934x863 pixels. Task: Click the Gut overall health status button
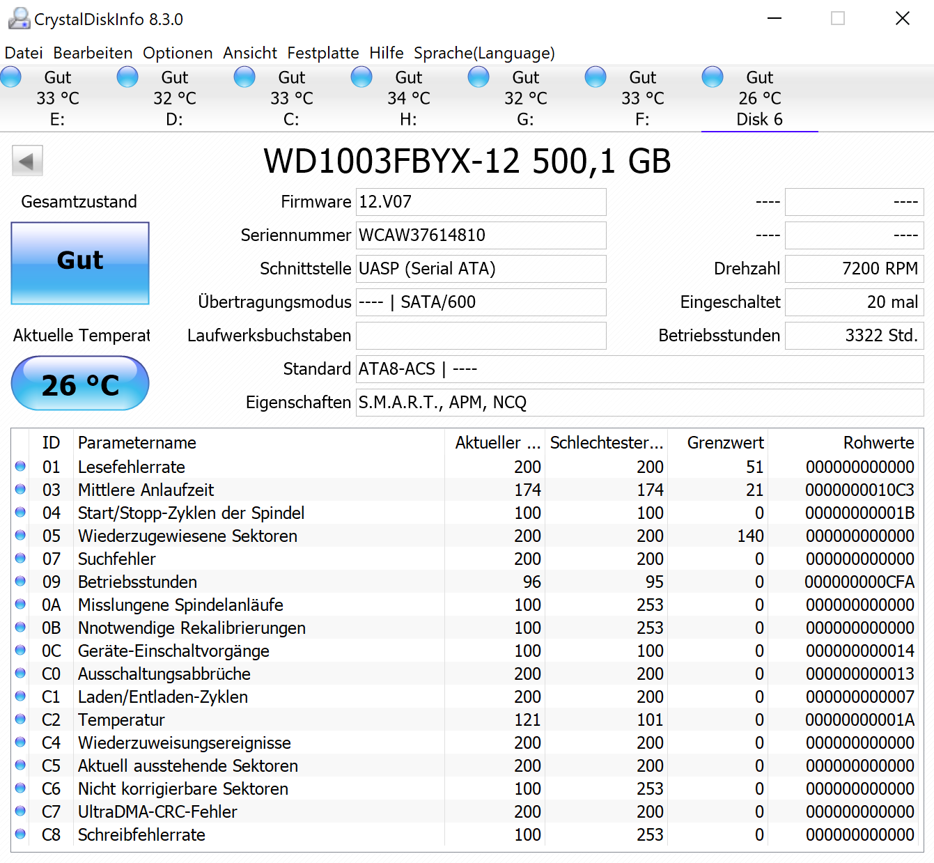80,263
